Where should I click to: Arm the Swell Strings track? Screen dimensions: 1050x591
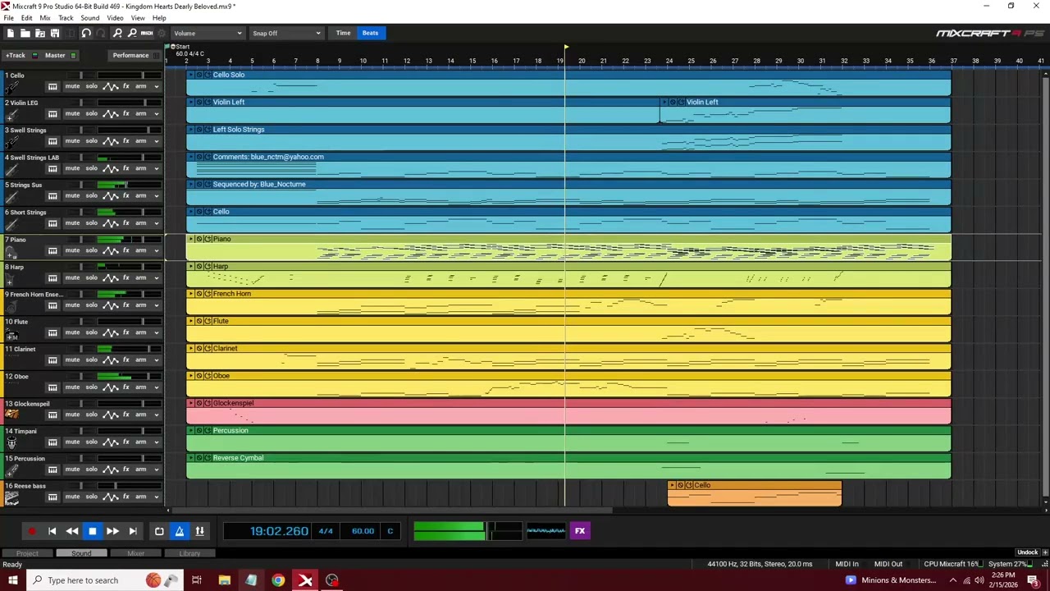(x=141, y=141)
